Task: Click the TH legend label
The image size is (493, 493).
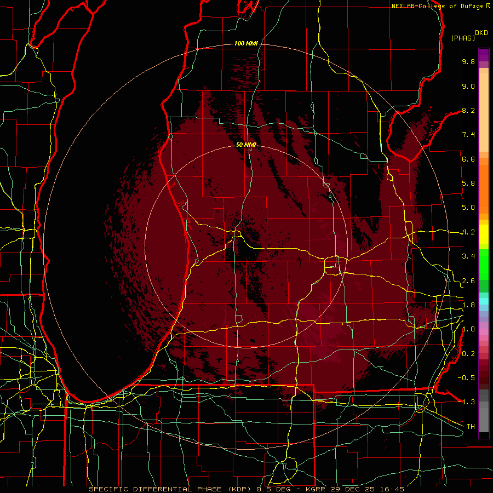Action: [471, 427]
